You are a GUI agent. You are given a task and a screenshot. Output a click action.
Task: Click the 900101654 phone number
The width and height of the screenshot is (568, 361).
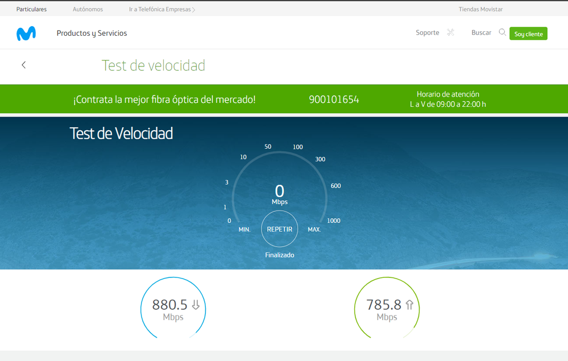334,99
